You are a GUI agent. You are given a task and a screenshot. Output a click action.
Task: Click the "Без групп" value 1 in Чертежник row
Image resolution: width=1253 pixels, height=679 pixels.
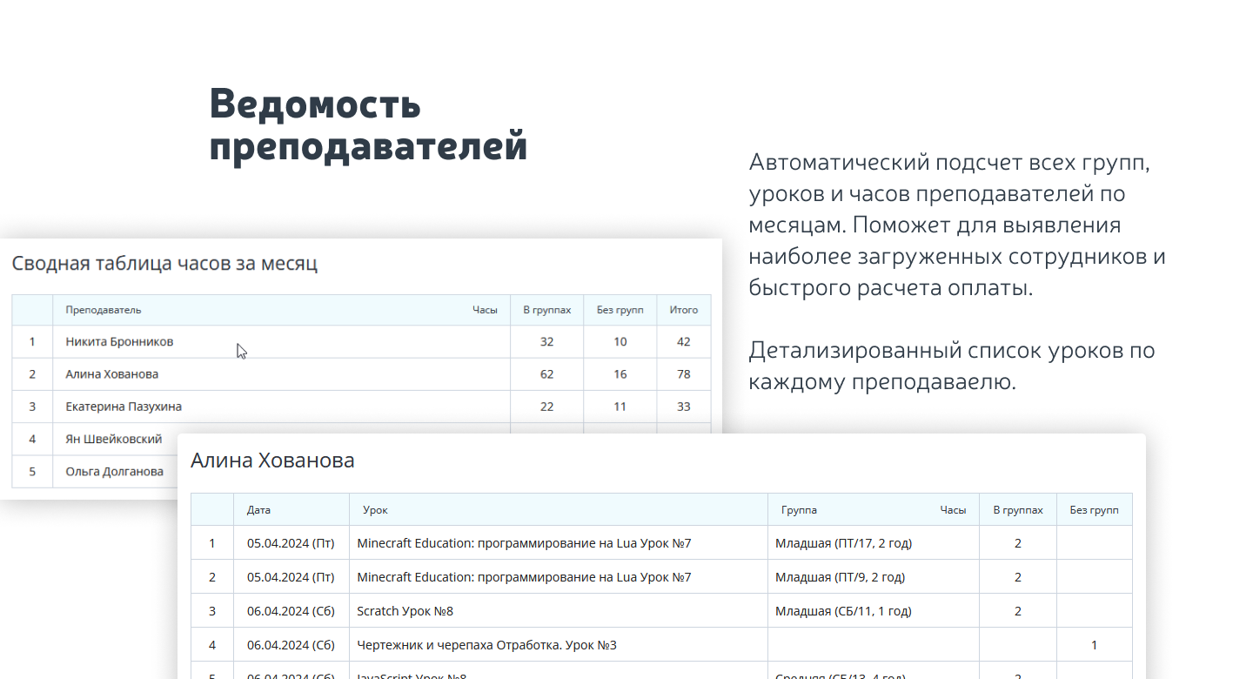tap(1095, 645)
